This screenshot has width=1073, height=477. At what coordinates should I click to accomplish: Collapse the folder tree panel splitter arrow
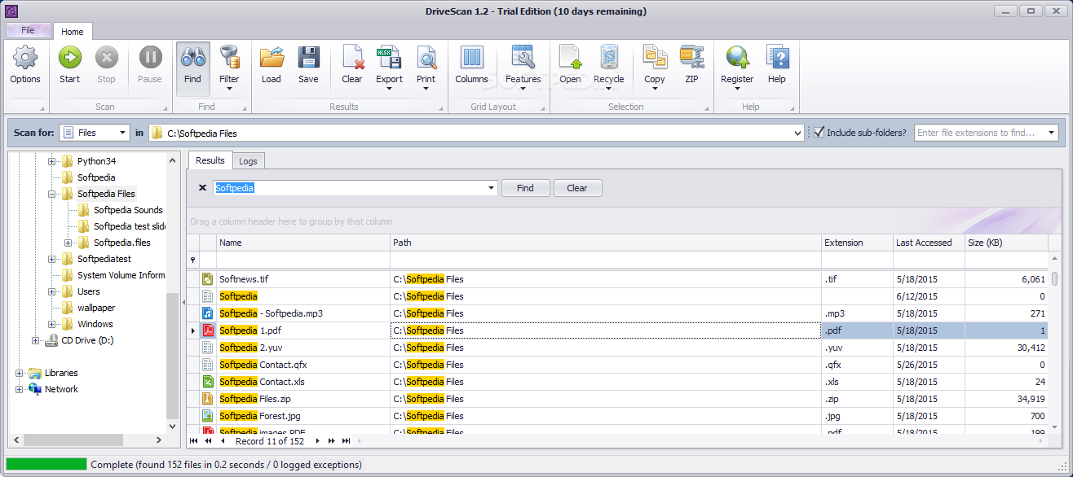pos(183,303)
